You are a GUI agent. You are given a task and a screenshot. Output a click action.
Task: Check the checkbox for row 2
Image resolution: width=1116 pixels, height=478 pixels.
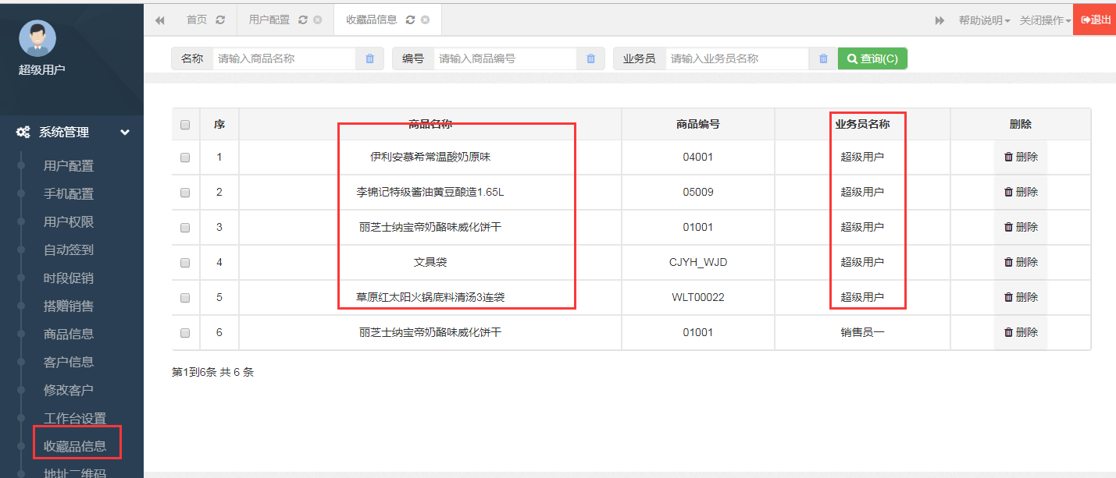185,193
